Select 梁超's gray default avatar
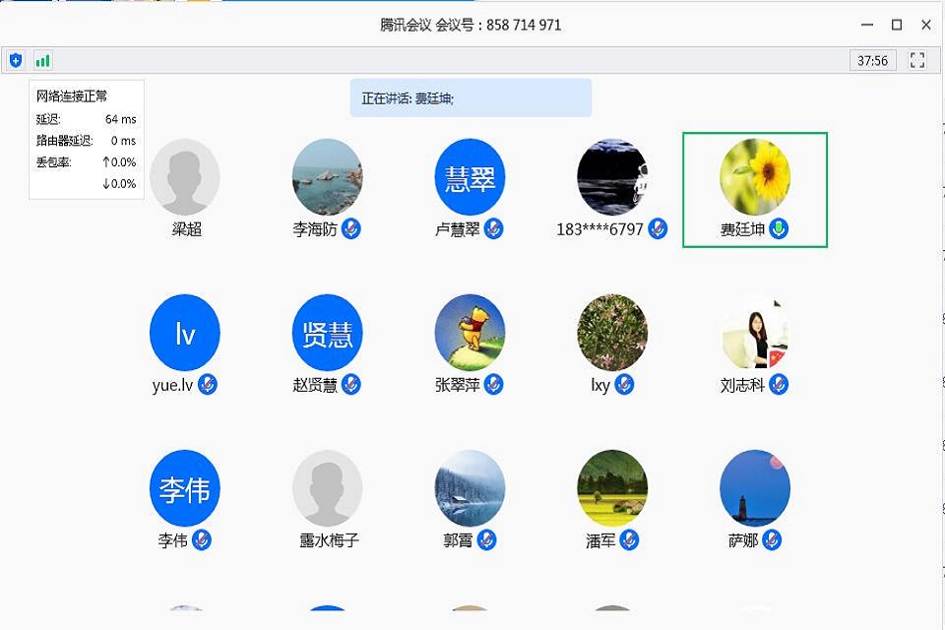 point(185,177)
